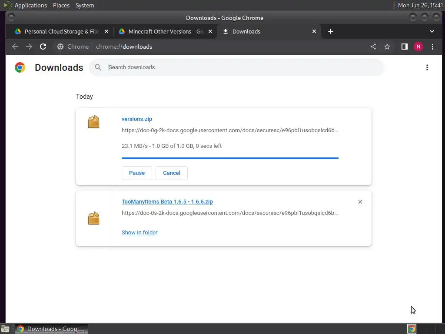Close the Downloads tab
This screenshot has width=445, height=334.
[x=314, y=31]
